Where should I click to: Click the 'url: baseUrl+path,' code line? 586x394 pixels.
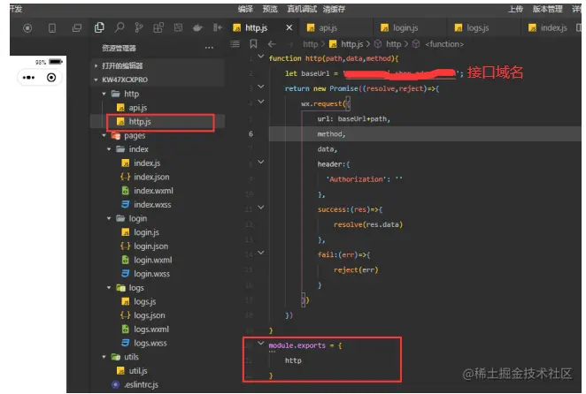[x=353, y=119]
